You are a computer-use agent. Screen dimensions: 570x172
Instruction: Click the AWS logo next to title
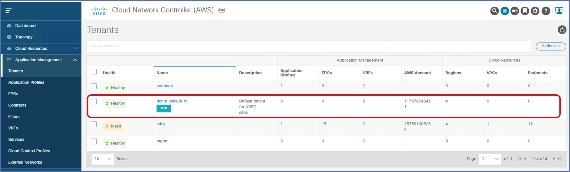pos(222,10)
